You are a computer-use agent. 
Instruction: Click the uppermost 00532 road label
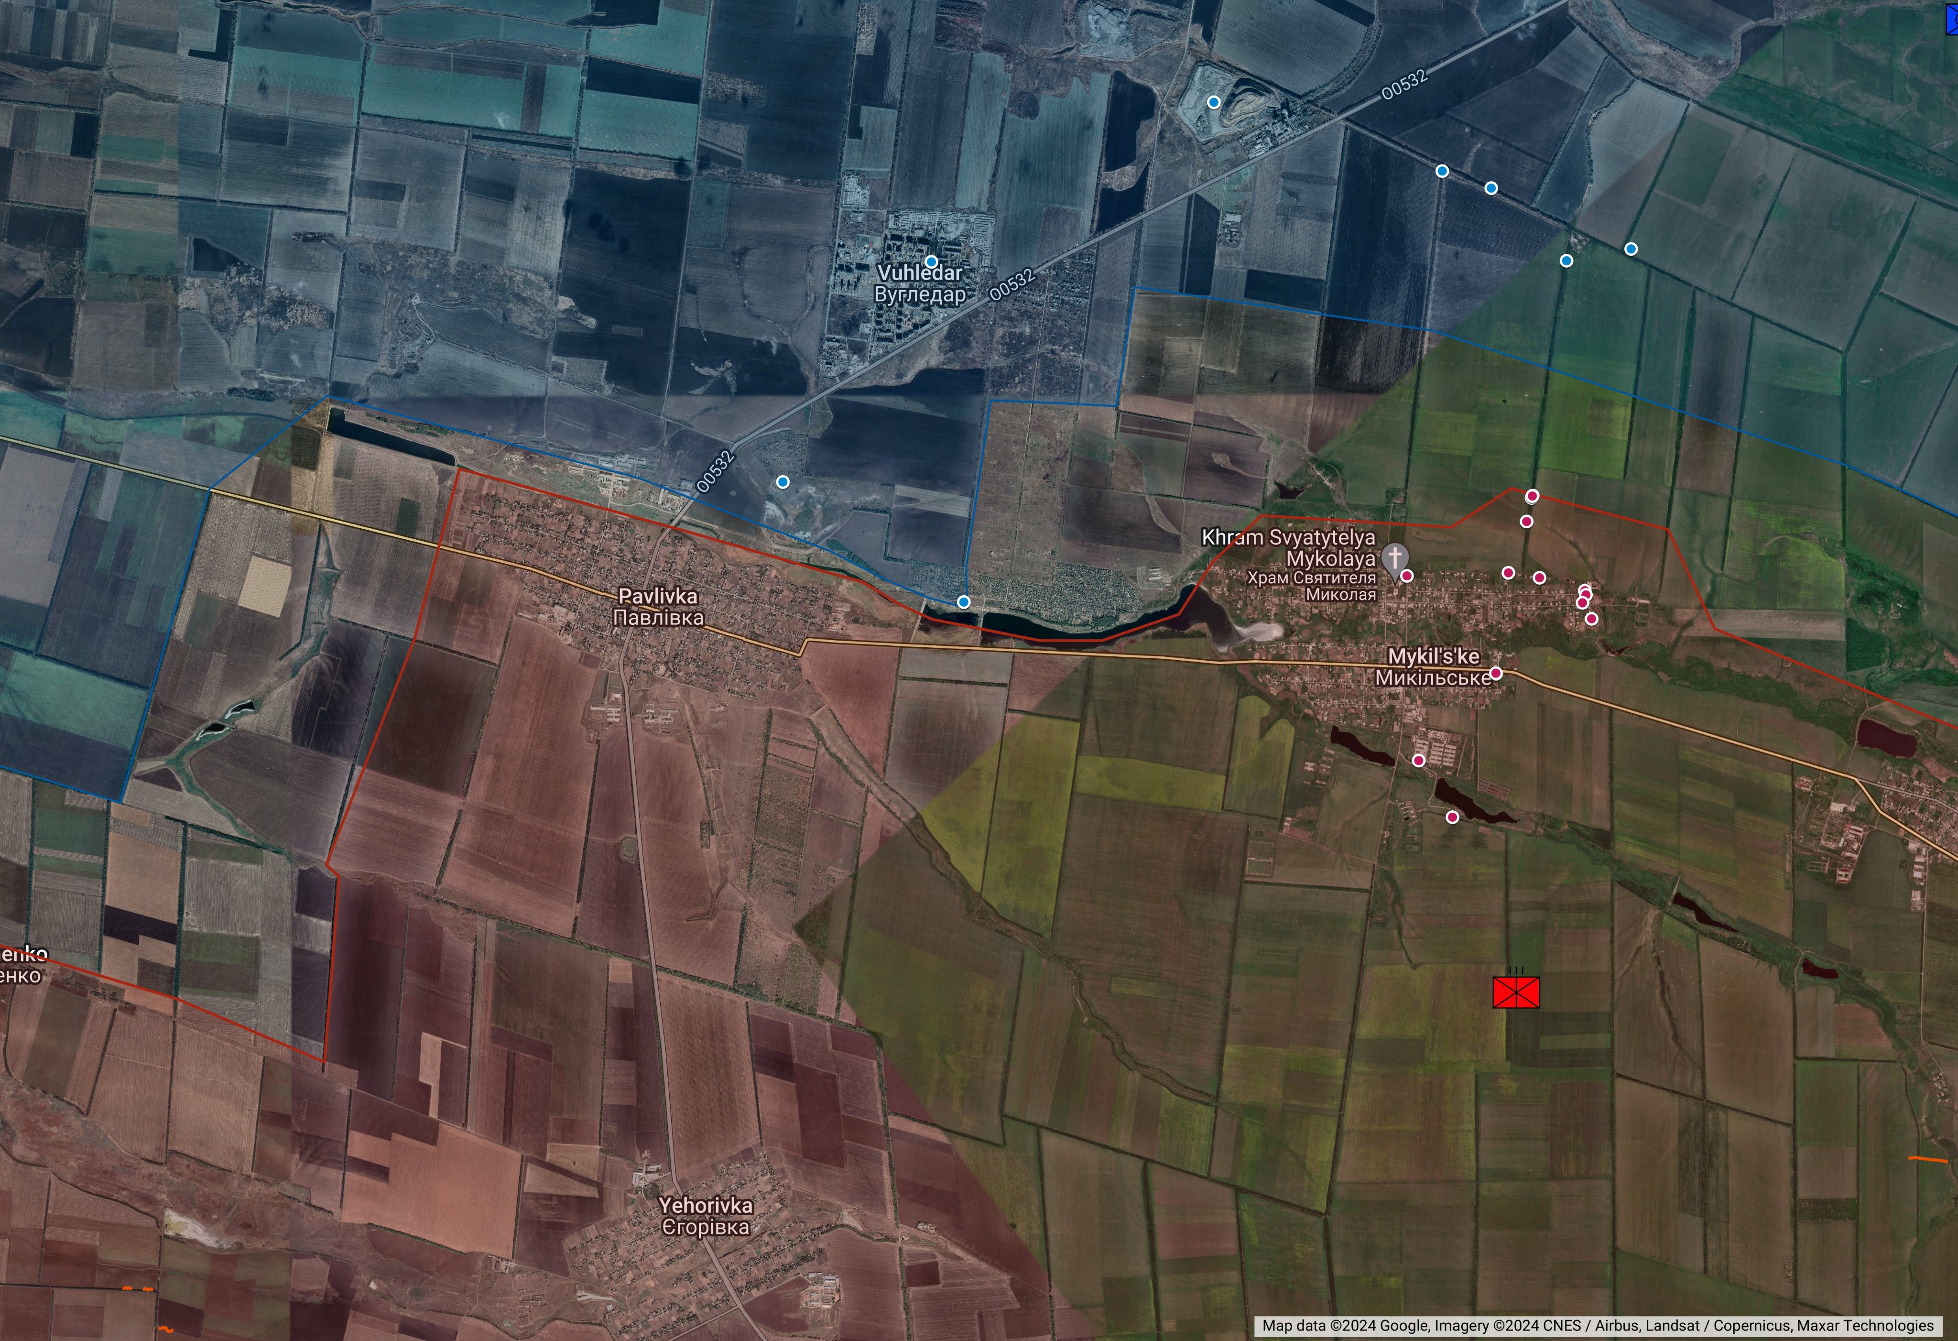click(x=1404, y=84)
